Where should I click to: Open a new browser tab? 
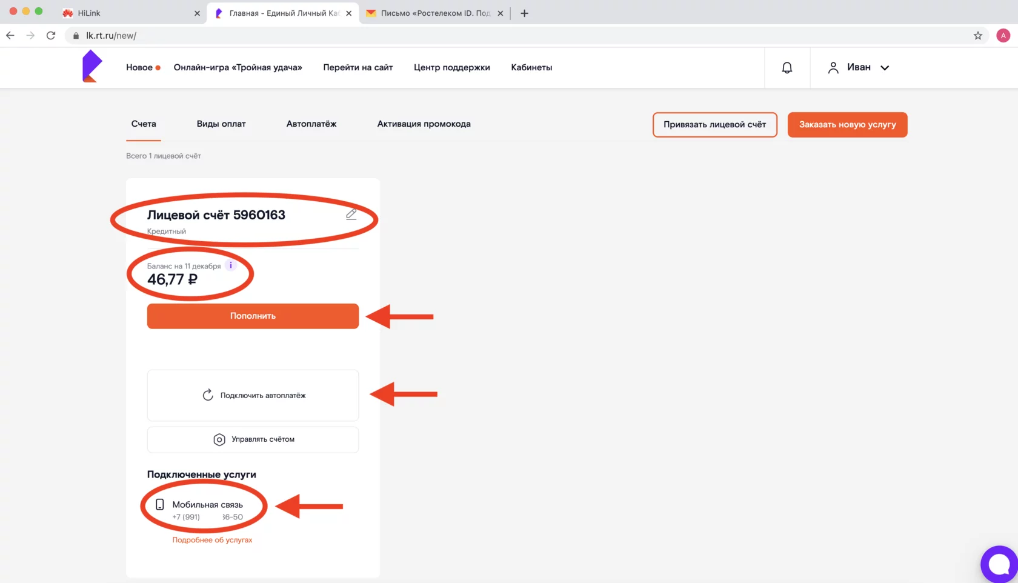(x=525, y=13)
